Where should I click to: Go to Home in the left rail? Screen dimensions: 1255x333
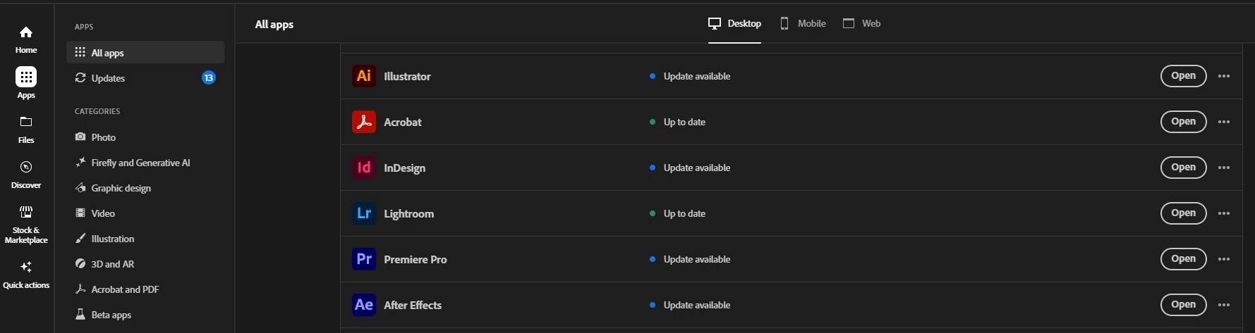[26, 39]
